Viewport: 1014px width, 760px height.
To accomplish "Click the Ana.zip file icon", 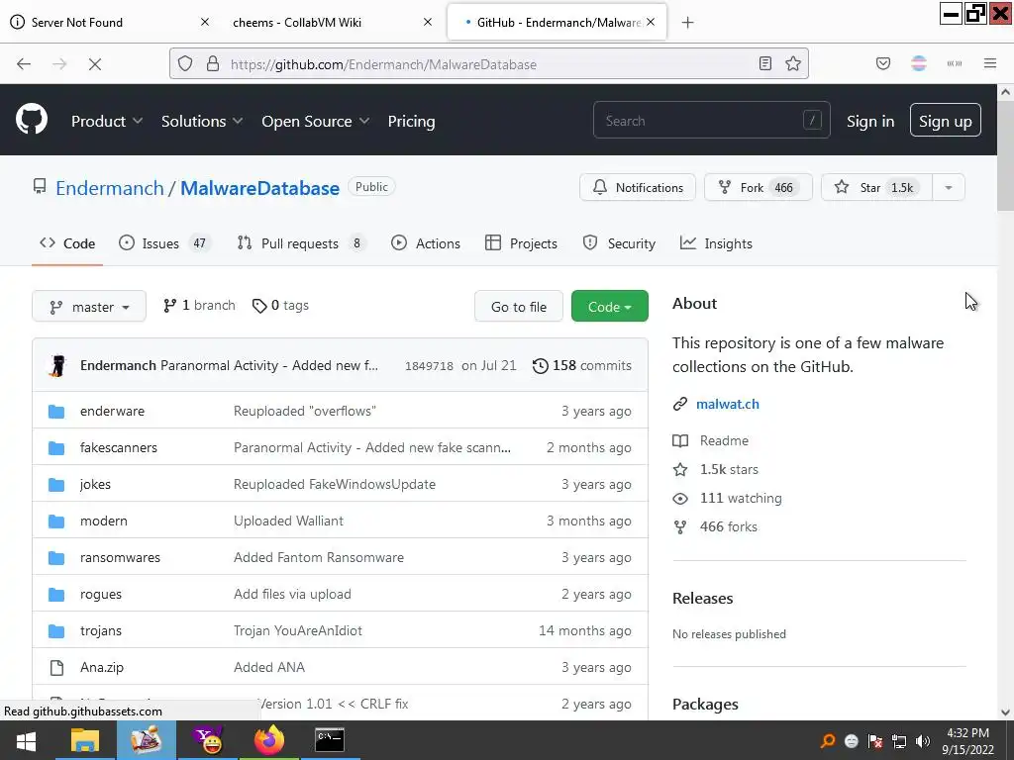I will (x=56, y=668).
